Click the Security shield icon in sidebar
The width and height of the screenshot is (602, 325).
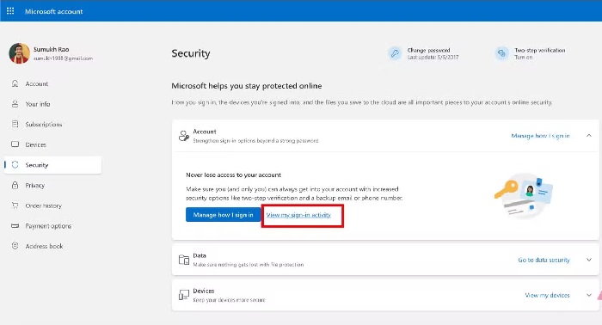click(x=15, y=164)
